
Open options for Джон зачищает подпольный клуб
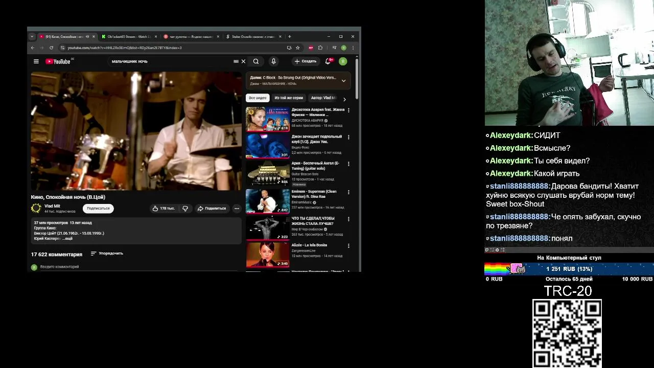point(348,137)
